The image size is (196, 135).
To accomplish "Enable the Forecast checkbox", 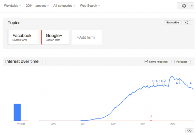I will coord(173,62).
